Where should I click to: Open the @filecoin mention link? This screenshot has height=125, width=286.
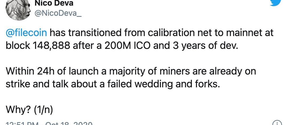[x=26, y=33]
